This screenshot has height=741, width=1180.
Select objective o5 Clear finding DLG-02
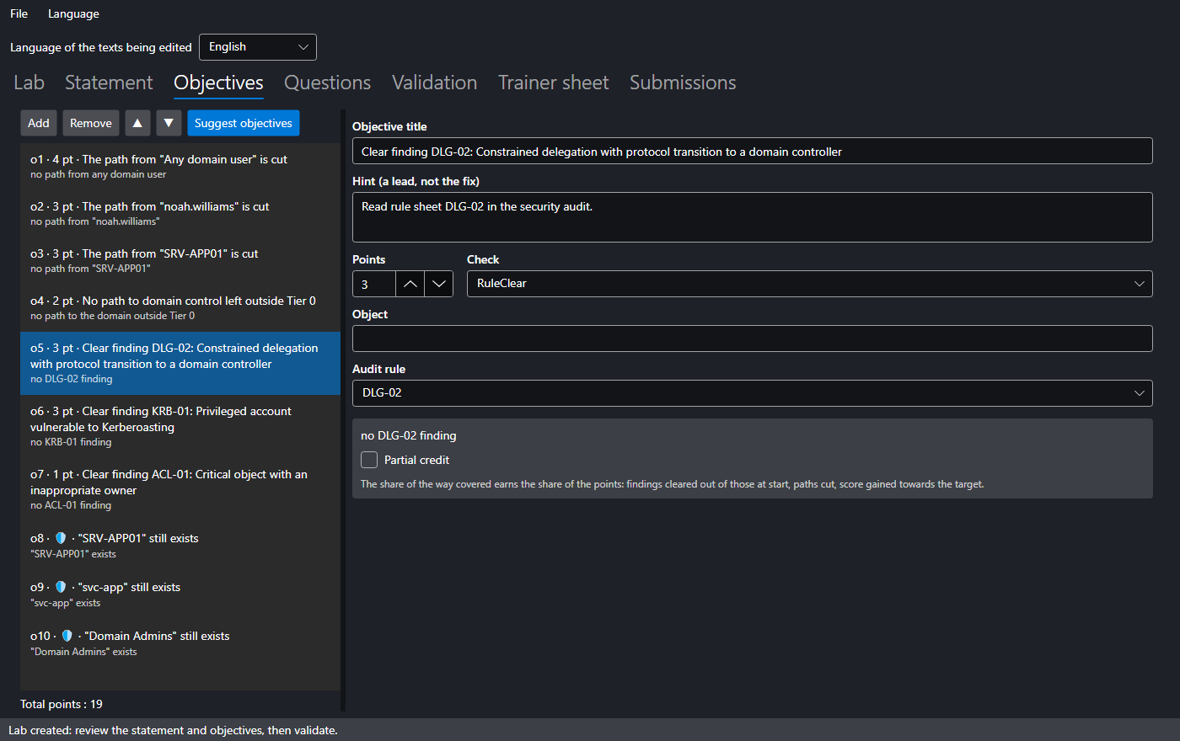click(180, 363)
